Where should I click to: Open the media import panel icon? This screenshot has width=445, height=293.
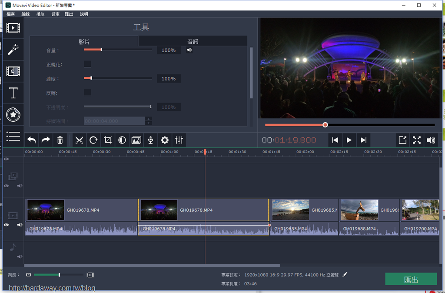[13, 28]
